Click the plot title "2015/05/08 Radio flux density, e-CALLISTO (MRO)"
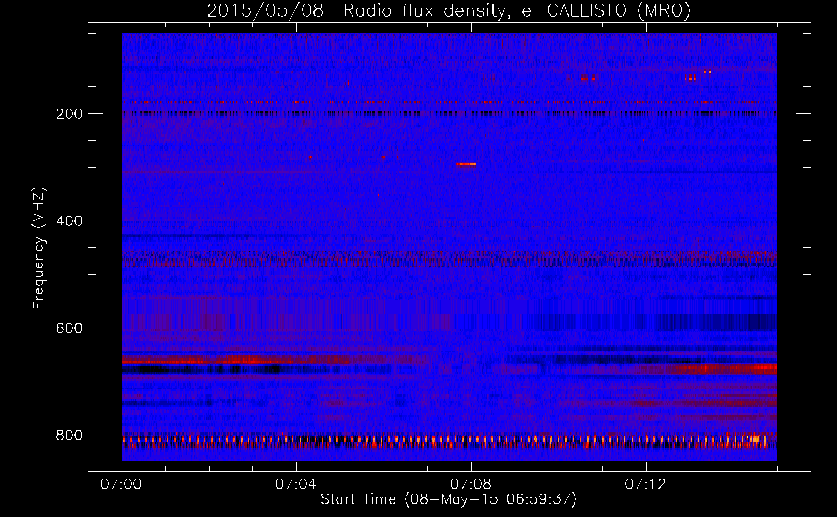This screenshot has height=517, width=837. [x=449, y=11]
